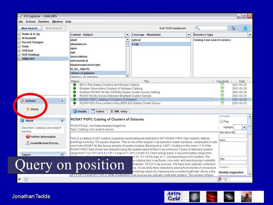Select 'abell' in subject list
273x205 pixels.
coord(98,40)
